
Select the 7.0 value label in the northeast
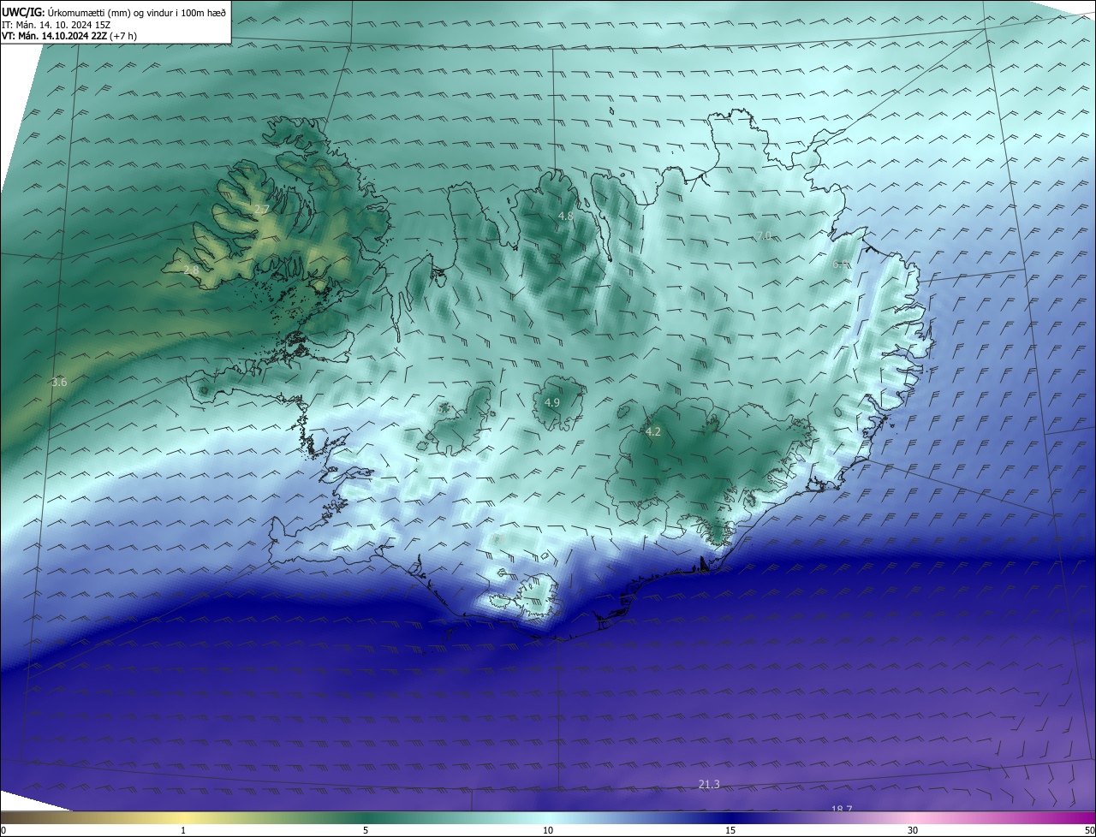(764, 235)
